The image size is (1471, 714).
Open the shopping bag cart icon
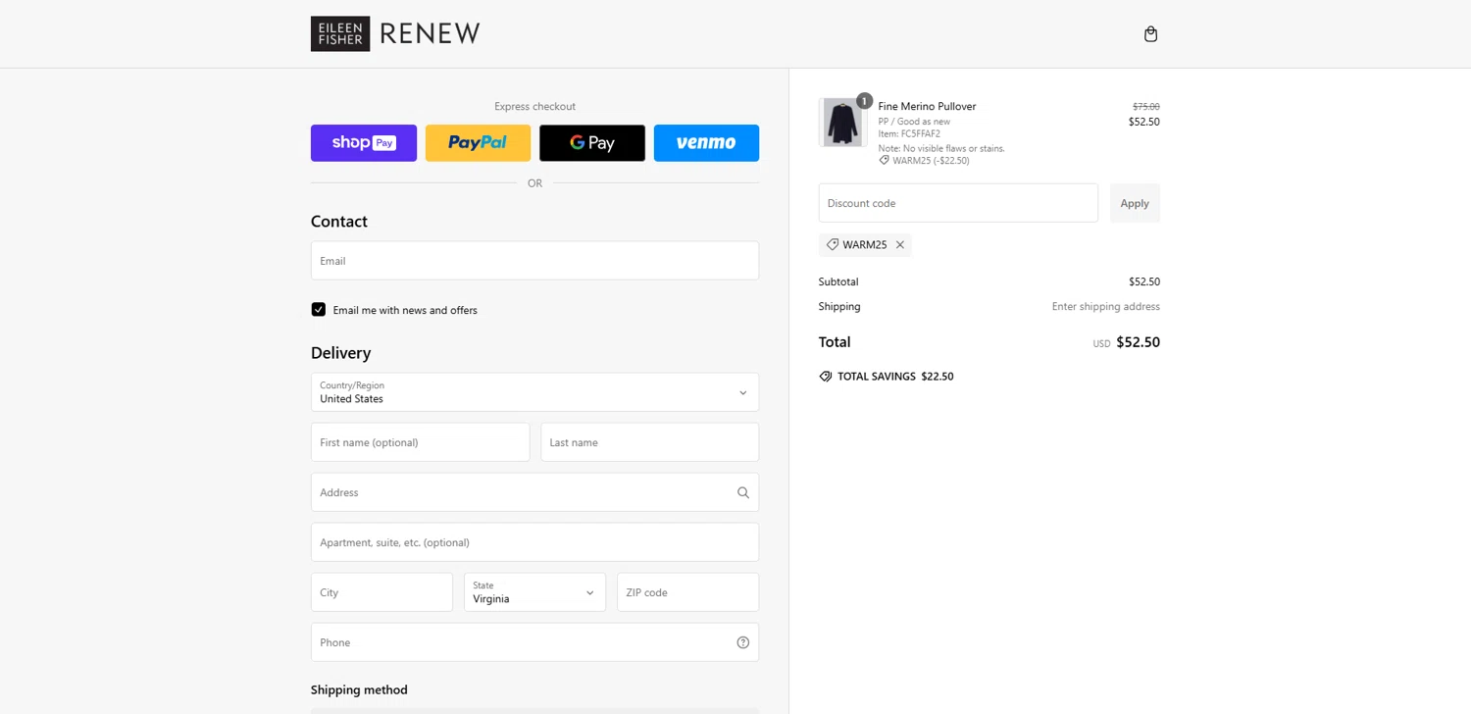point(1150,34)
